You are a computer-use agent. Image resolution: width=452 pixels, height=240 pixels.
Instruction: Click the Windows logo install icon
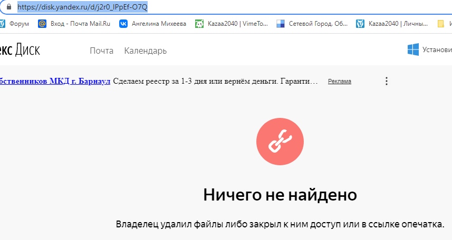pos(413,49)
